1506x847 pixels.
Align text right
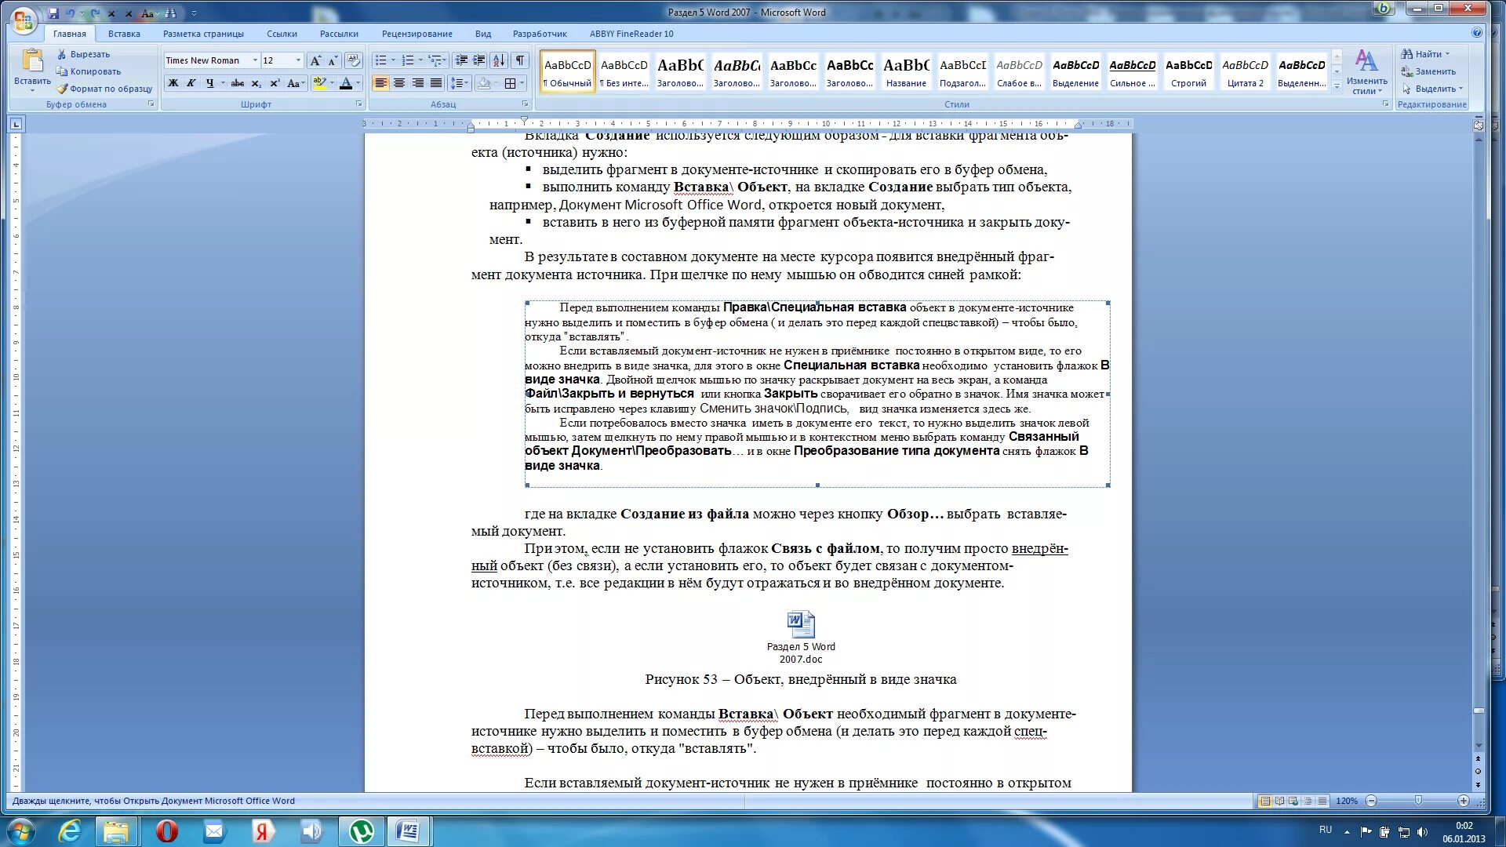pos(417,83)
